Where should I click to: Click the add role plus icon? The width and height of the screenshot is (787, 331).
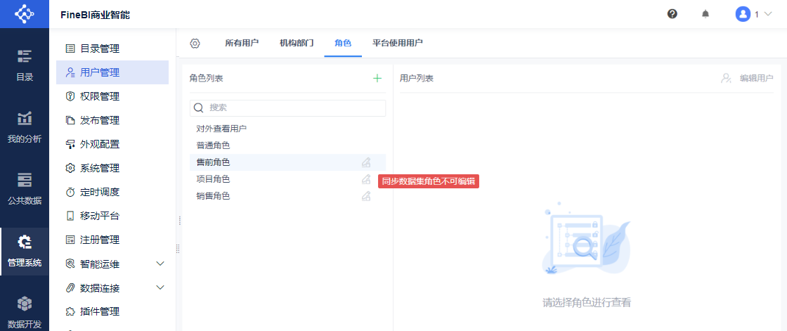(377, 78)
